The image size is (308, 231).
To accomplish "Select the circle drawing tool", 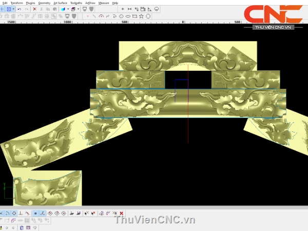I will click(x=122, y=16).
